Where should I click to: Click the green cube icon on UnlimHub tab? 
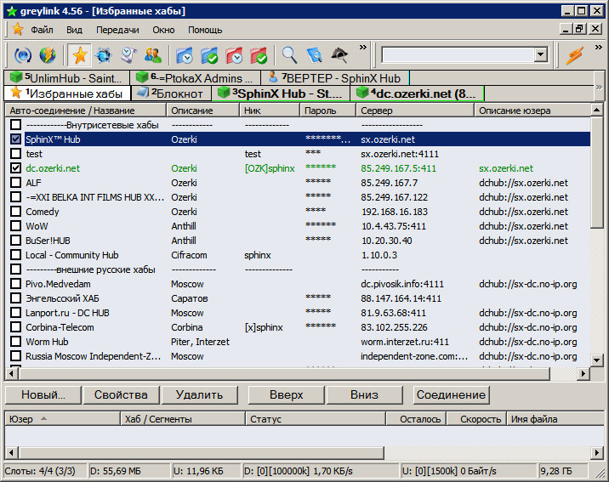coord(16,77)
